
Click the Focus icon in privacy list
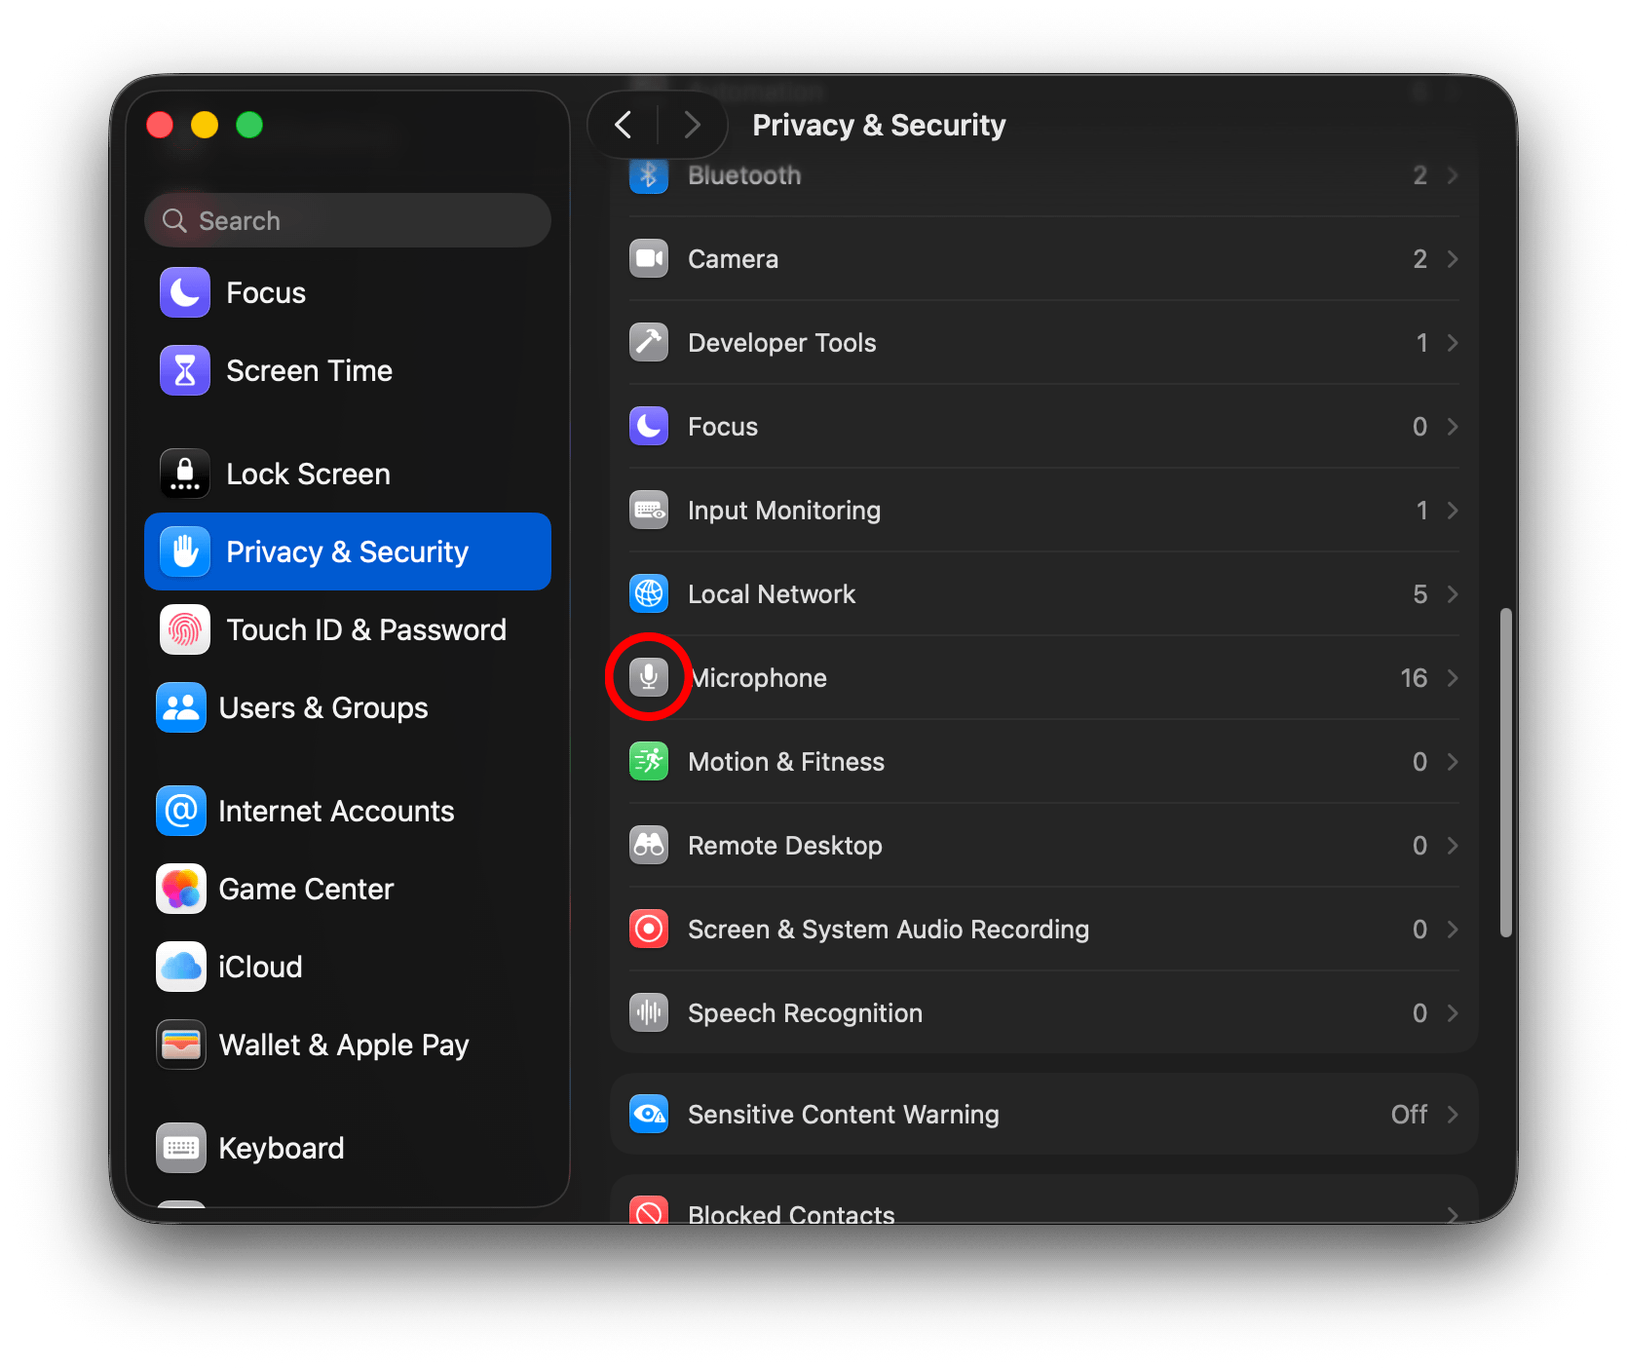pyautogui.click(x=649, y=427)
